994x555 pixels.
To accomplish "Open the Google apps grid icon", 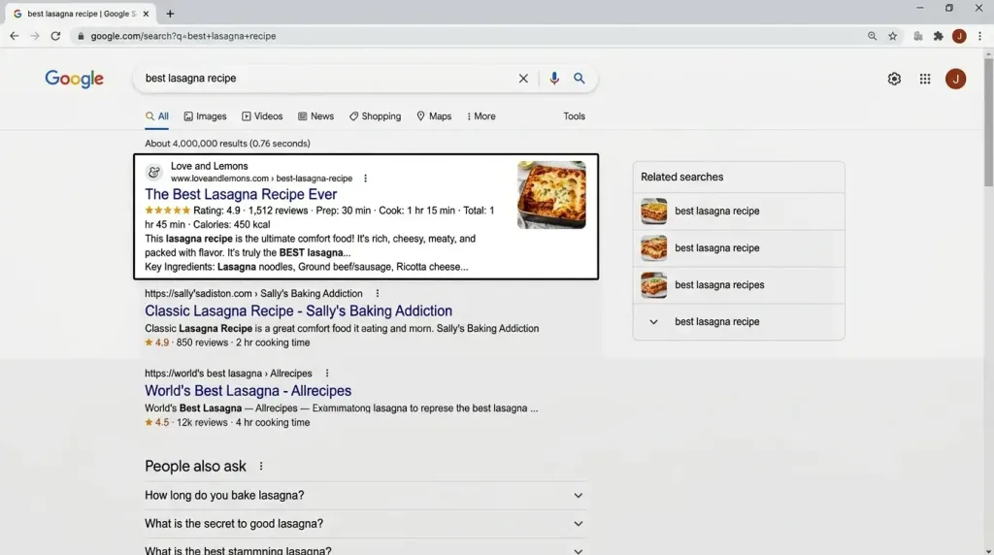I will (x=925, y=79).
